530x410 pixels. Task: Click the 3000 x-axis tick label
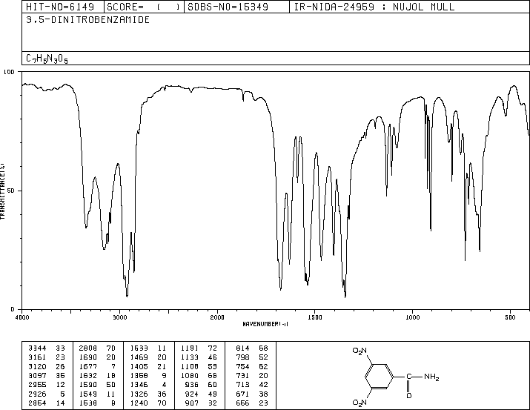(119, 317)
